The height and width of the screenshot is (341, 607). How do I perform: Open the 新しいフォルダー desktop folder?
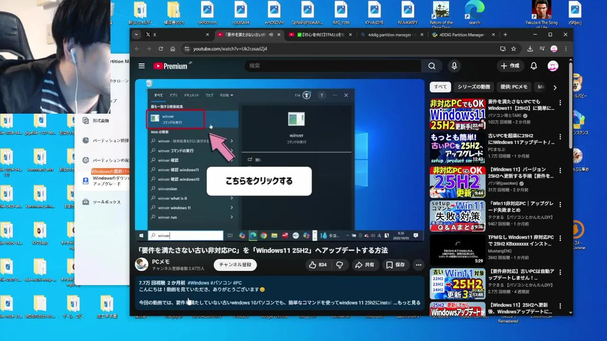(x=140, y=13)
